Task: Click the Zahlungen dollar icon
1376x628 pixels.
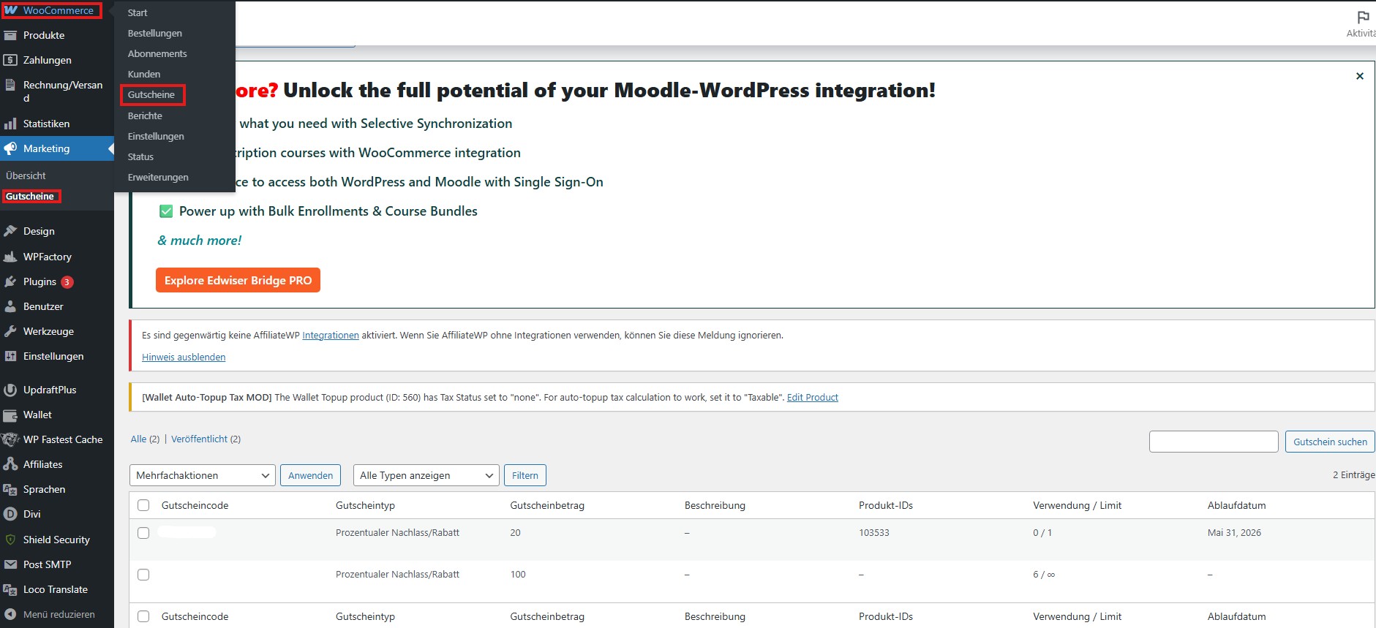Action: [x=10, y=60]
